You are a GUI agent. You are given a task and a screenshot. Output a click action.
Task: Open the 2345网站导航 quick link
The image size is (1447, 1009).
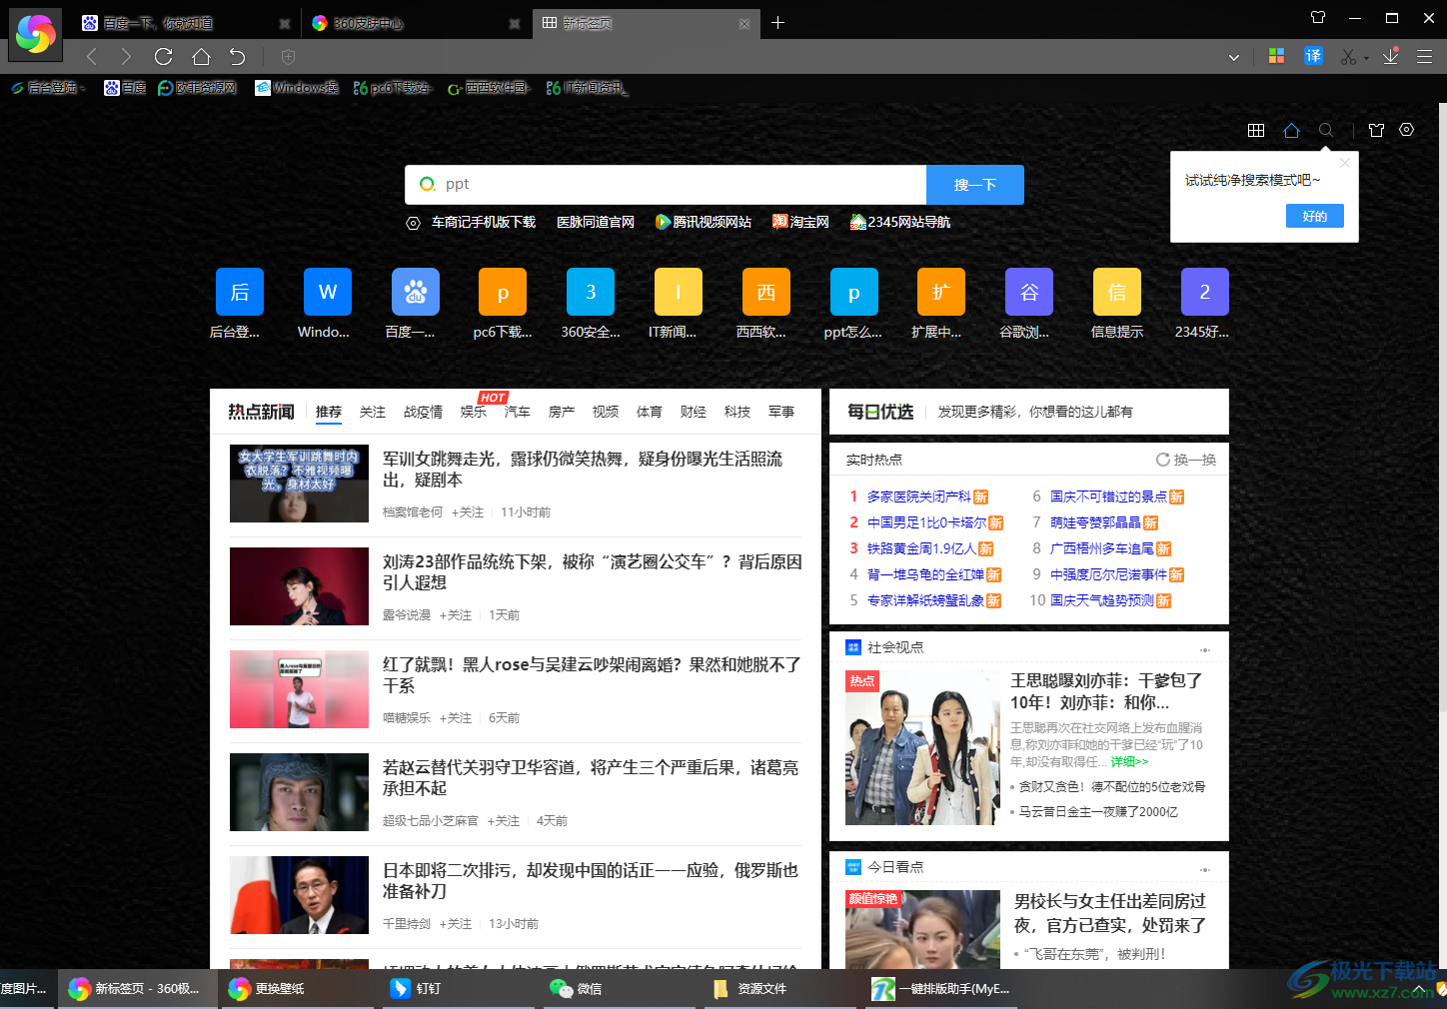tap(900, 222)
